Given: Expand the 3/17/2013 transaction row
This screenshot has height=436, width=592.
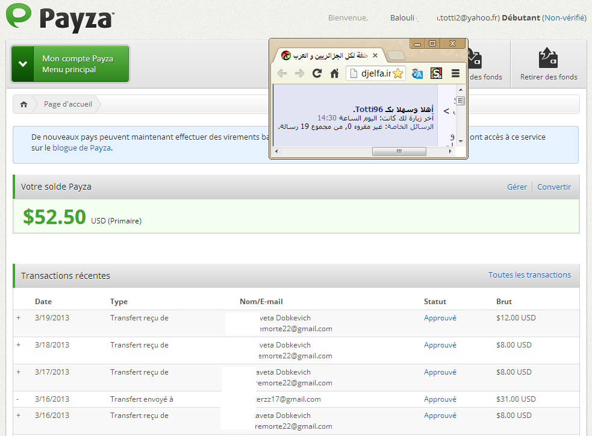Looking at the screenshot, I should pos(19,372).
